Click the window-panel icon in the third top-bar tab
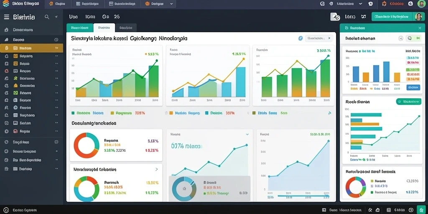Viewport: 428px width, 214px height. click(111, 4)
